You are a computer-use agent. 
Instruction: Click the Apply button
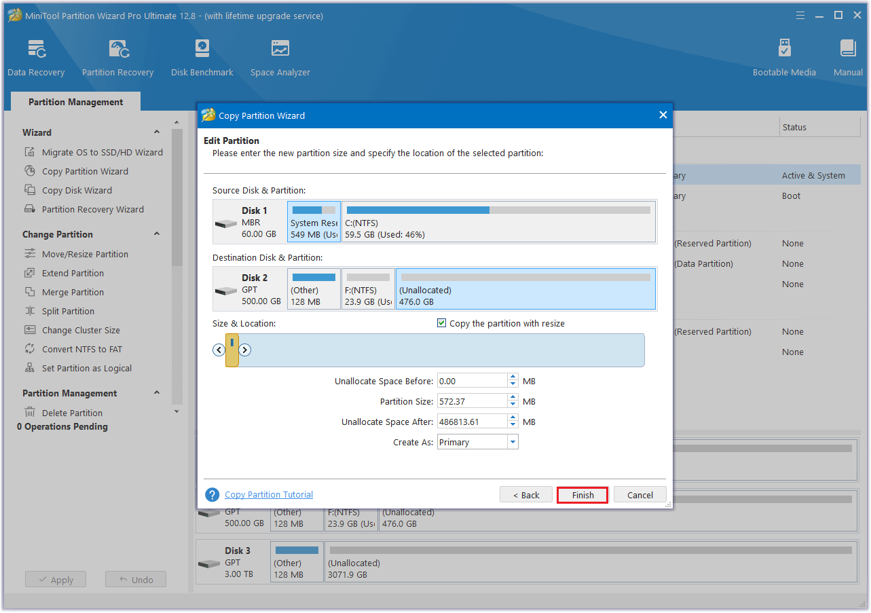click(56, 580)
